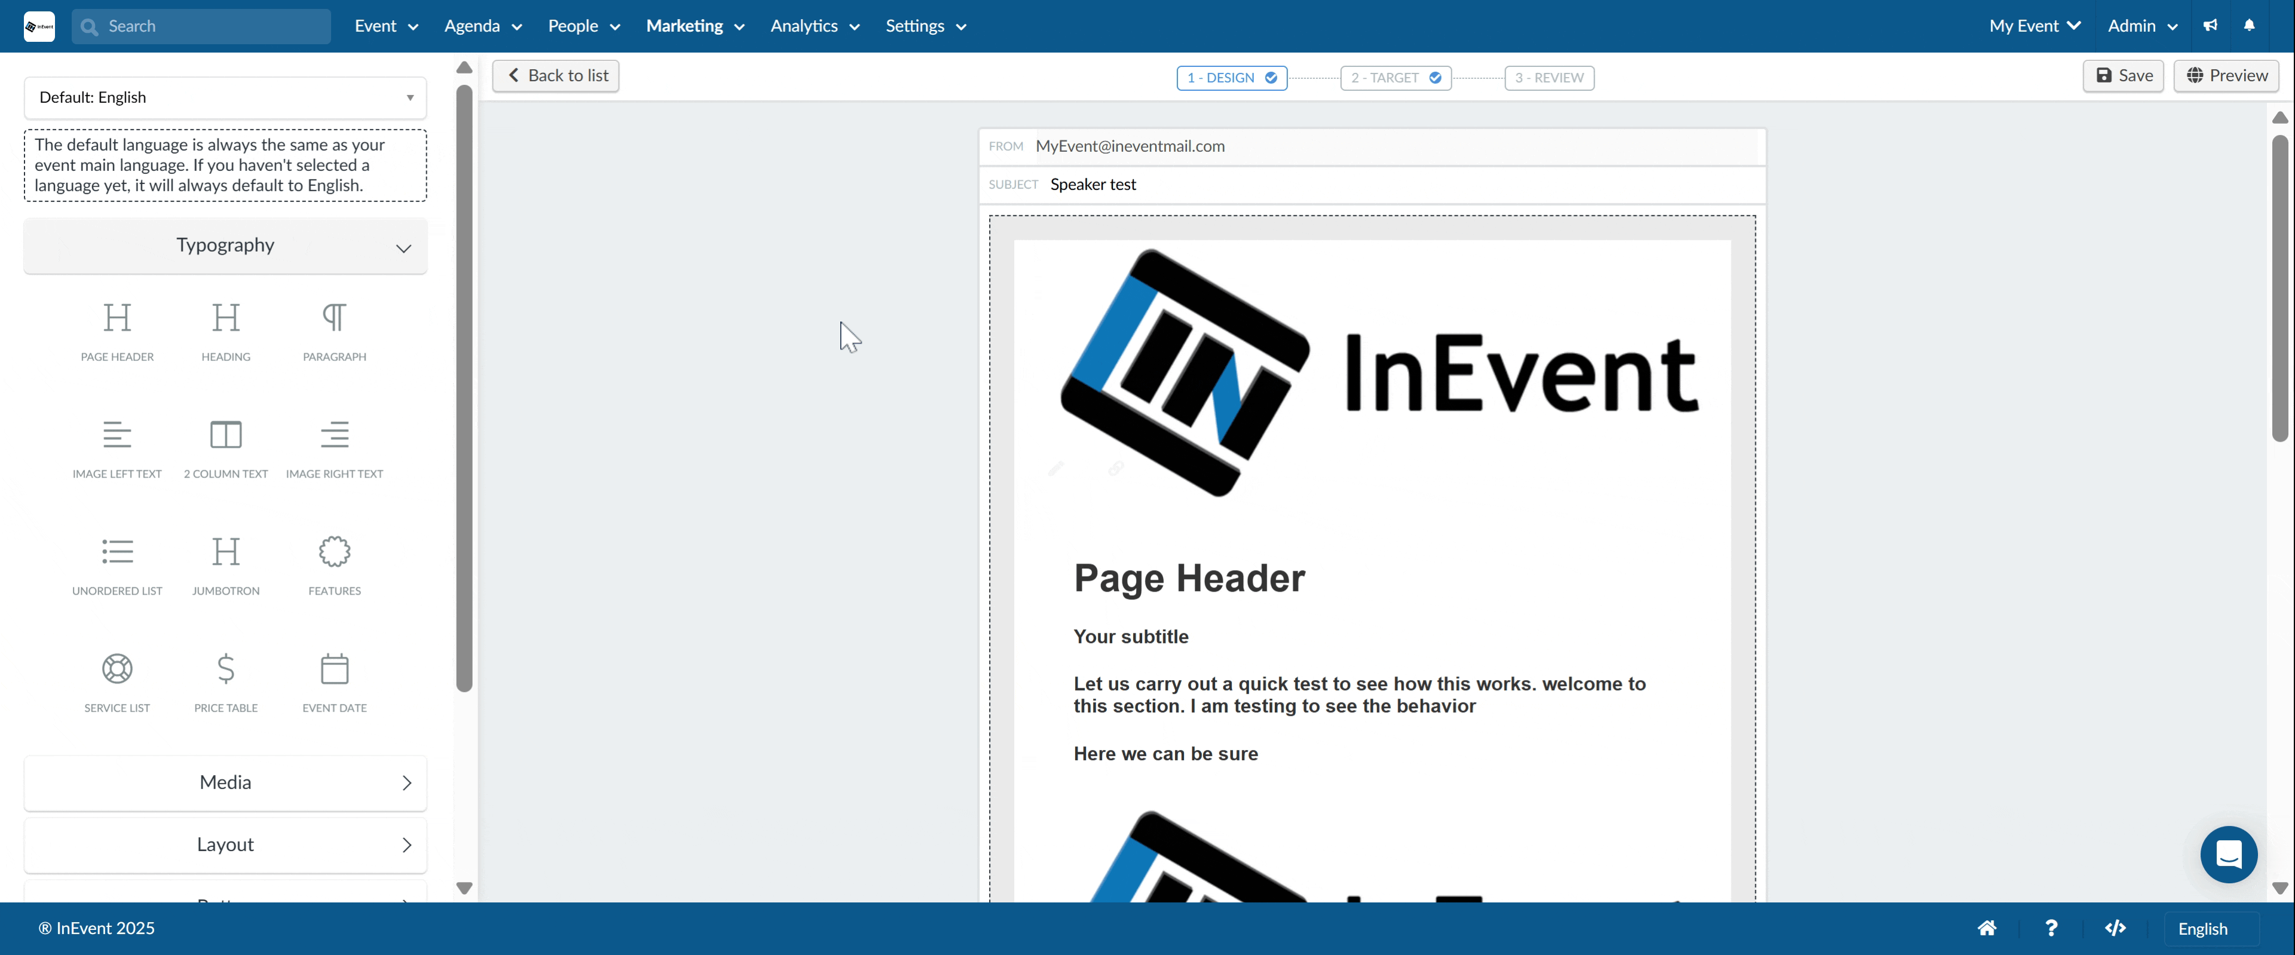Select the Page Header title text

pos(1189,578)
